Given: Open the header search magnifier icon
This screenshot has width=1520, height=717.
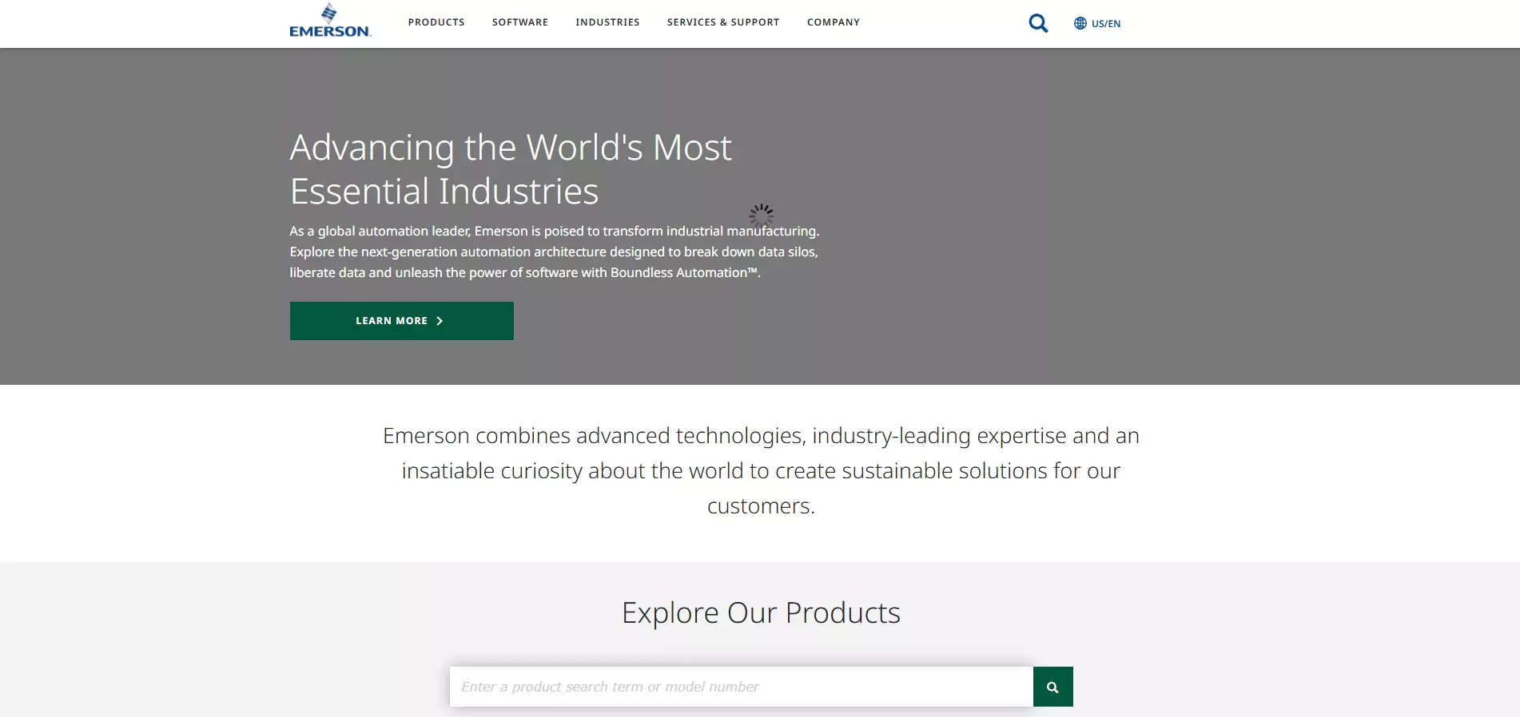Looking at the screenshot, I should (x=1038, y=23).
